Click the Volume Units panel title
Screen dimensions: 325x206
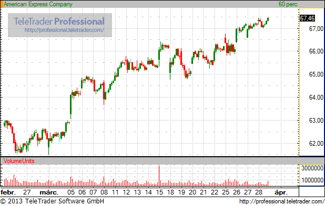pyautogui.click(x=19, y=161)
